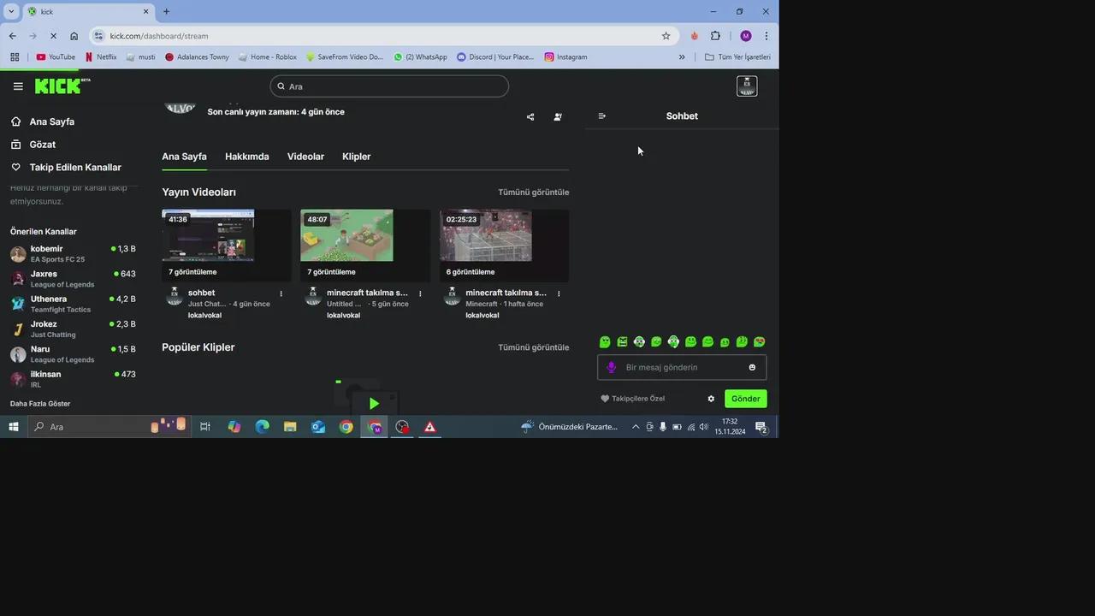
Task: Bookmark this page with the star
Action: pyautogui.click(x=666, y=36)
